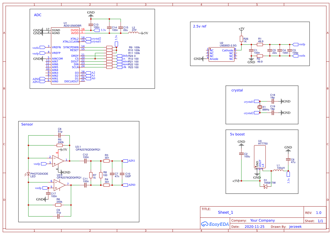This screenshot has width=332, height=235.
Task: Click the drawn by name jerzeek
Action: pos(295,226)
